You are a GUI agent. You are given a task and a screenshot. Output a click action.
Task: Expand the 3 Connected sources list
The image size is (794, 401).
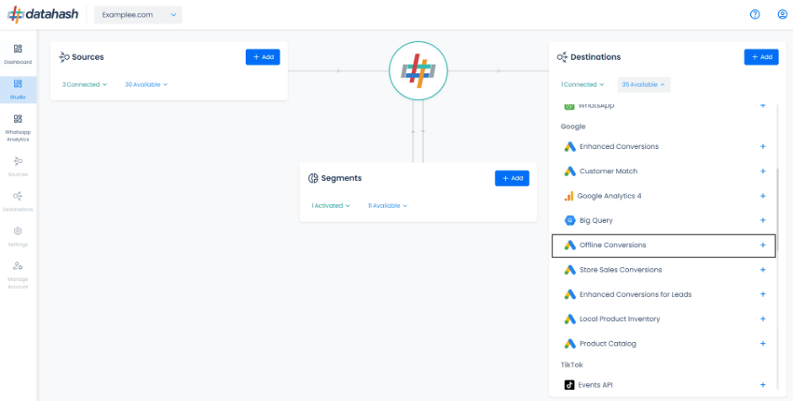pos(84,84)
